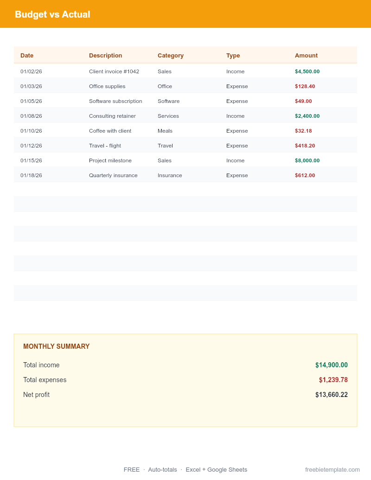This screenshot has height=480, width=371.
Task: Select the Insurance category cell
Action: click(x=170, y=175)
